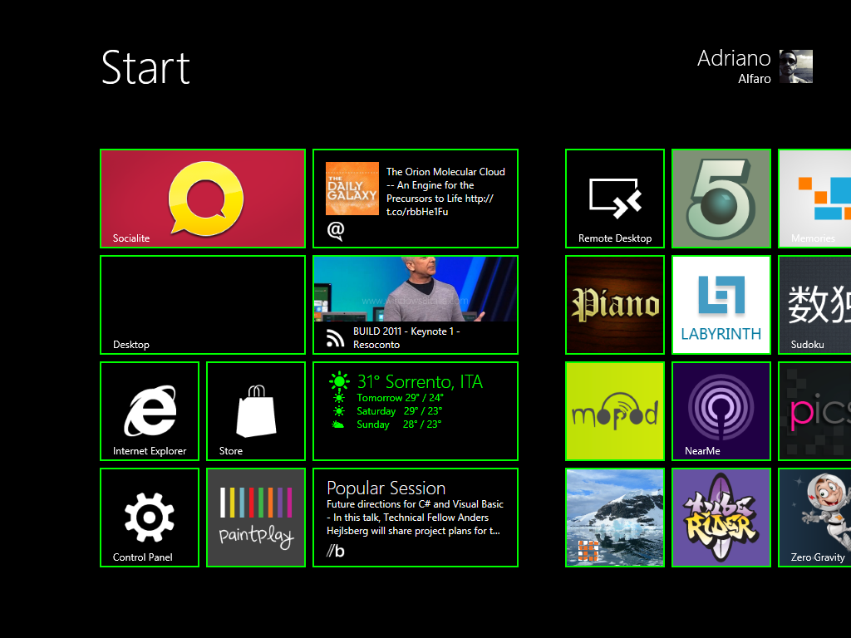Viewport: 851px width, 638px height.
Task: Launch the mopod app
Action: [614, 411]
